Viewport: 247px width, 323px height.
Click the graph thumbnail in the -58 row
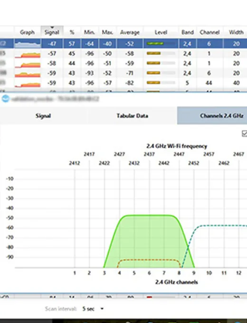coord(28,64)
